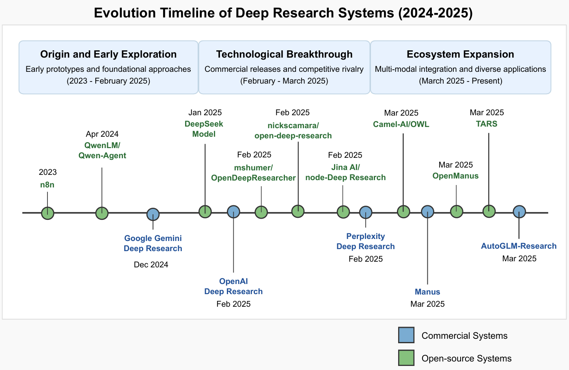The image size is (569, 370).
Task: Select the Google Gemini Deep Research node
Action: pos(153,214)
